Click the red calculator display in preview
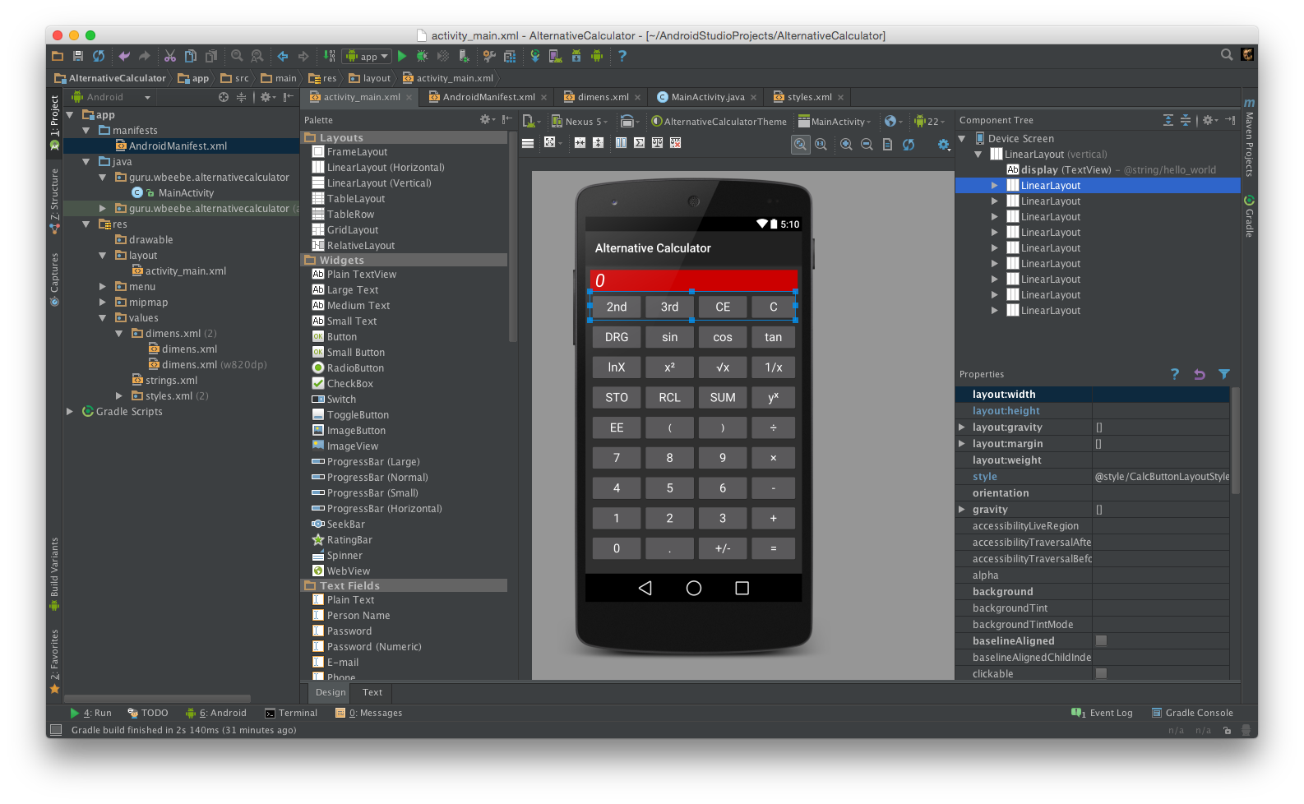This screenshot has height=804, width=1304. coord(693,280)
